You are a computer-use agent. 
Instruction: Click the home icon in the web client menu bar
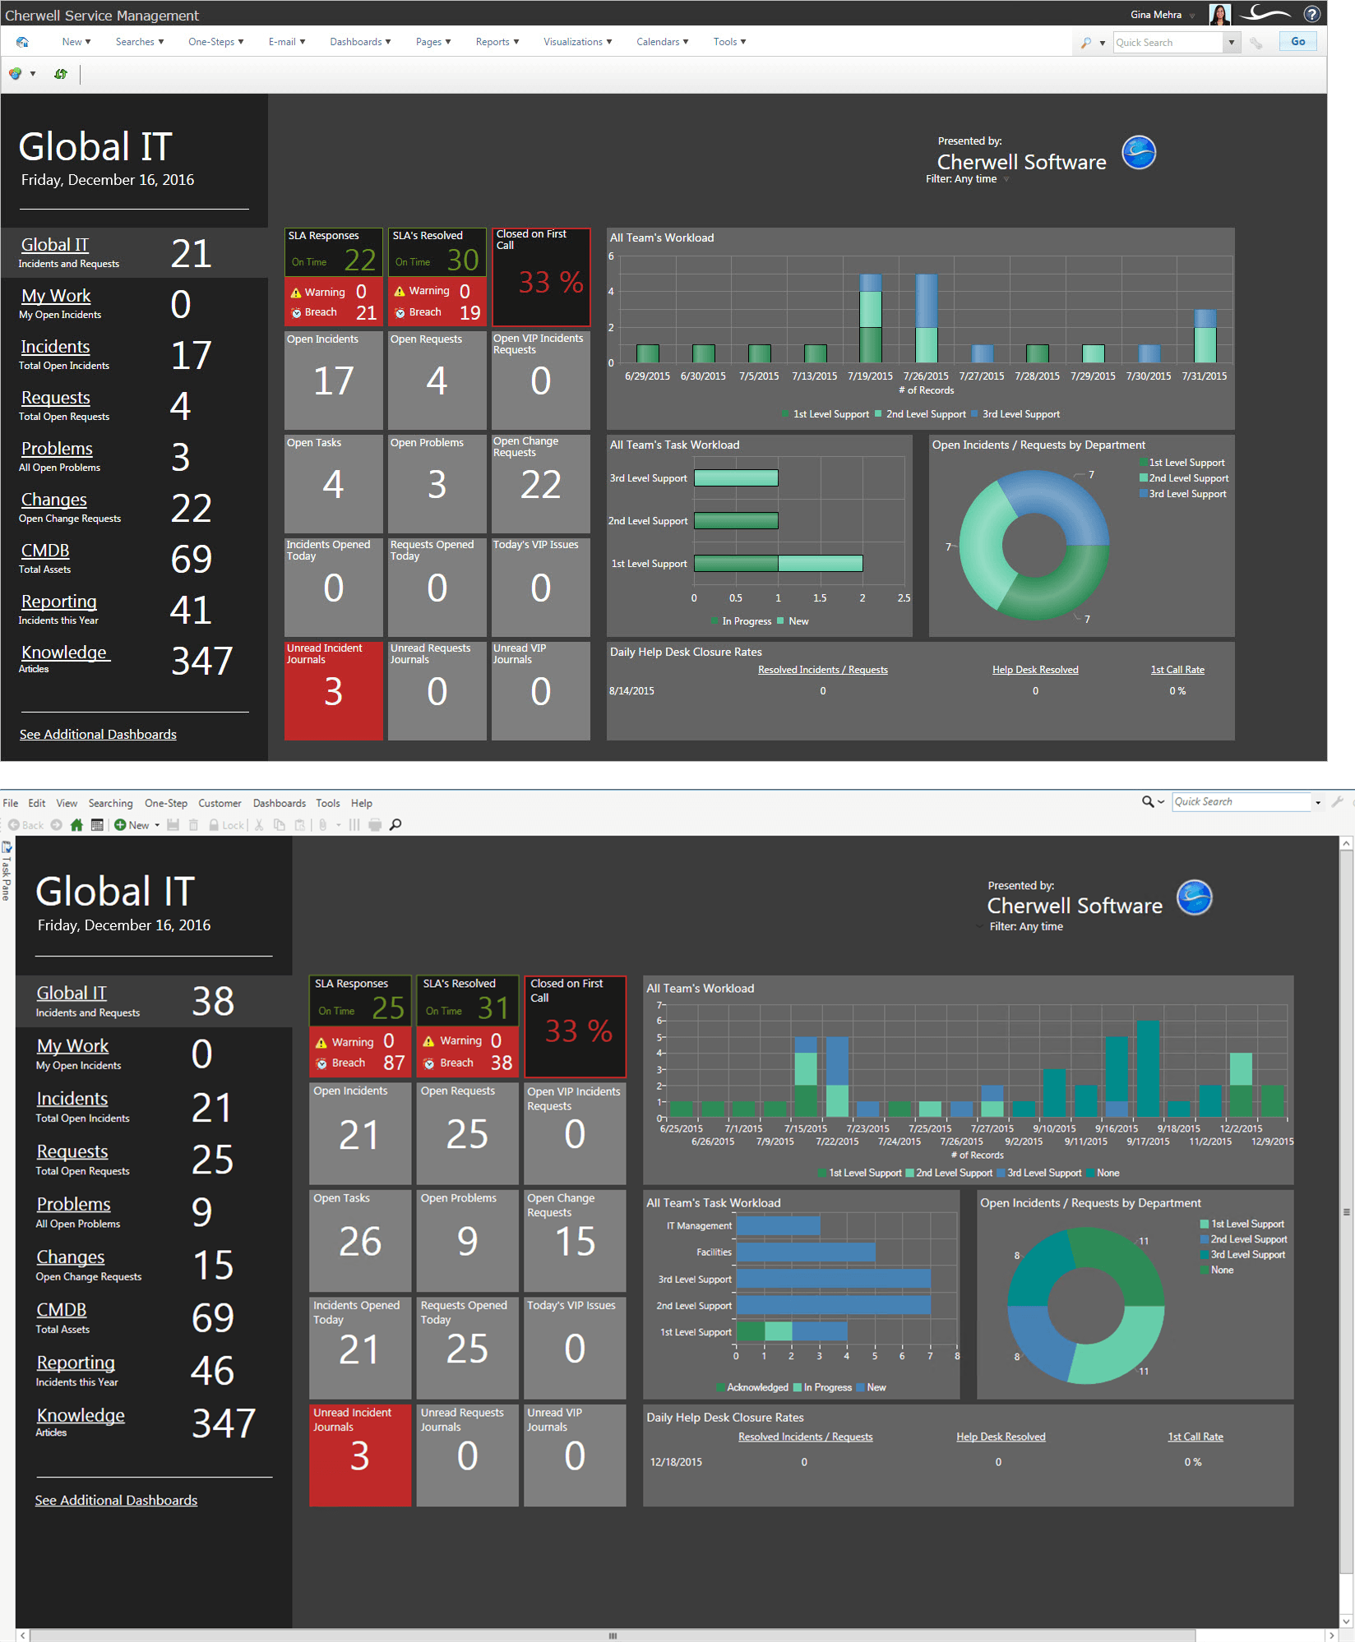[23, 42]
